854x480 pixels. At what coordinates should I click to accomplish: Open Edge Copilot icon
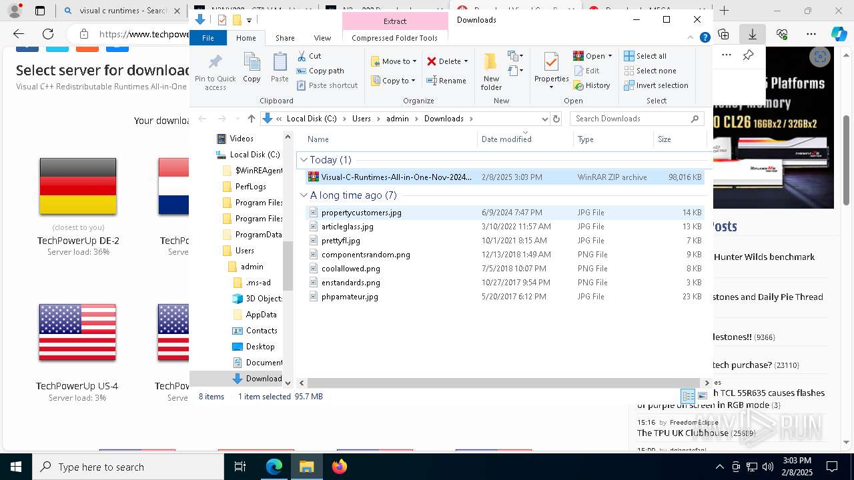point(838,34)
